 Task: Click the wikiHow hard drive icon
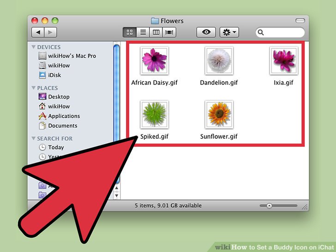(x=42, y=65)
